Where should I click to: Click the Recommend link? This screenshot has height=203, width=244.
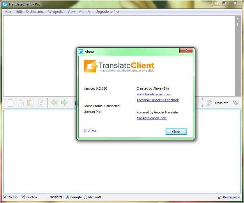click(231, 197)
